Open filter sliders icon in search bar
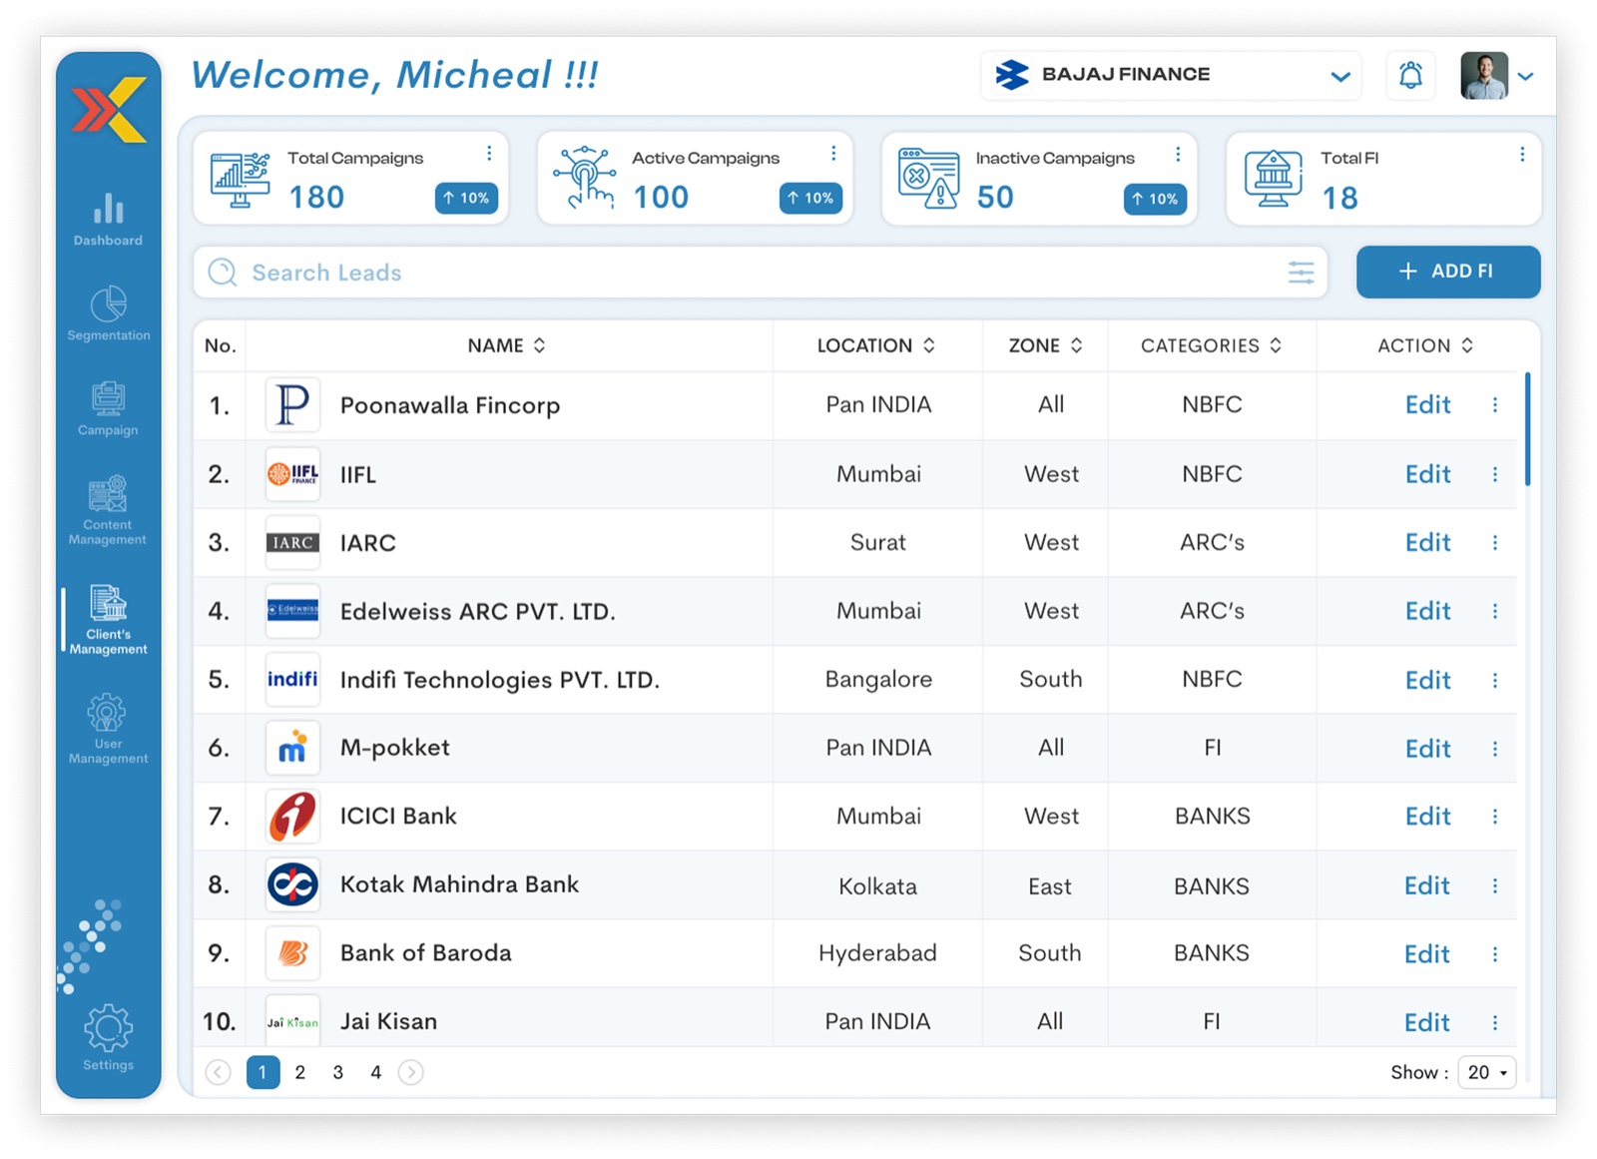This screenshot has height=1159, width=1597. click(1301, 272)
